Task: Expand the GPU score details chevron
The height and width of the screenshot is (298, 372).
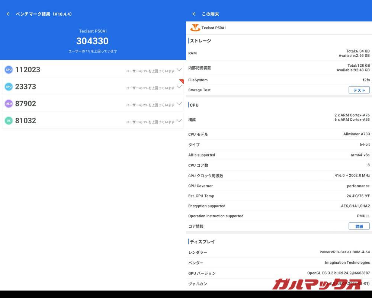Action: pos(180,86)
